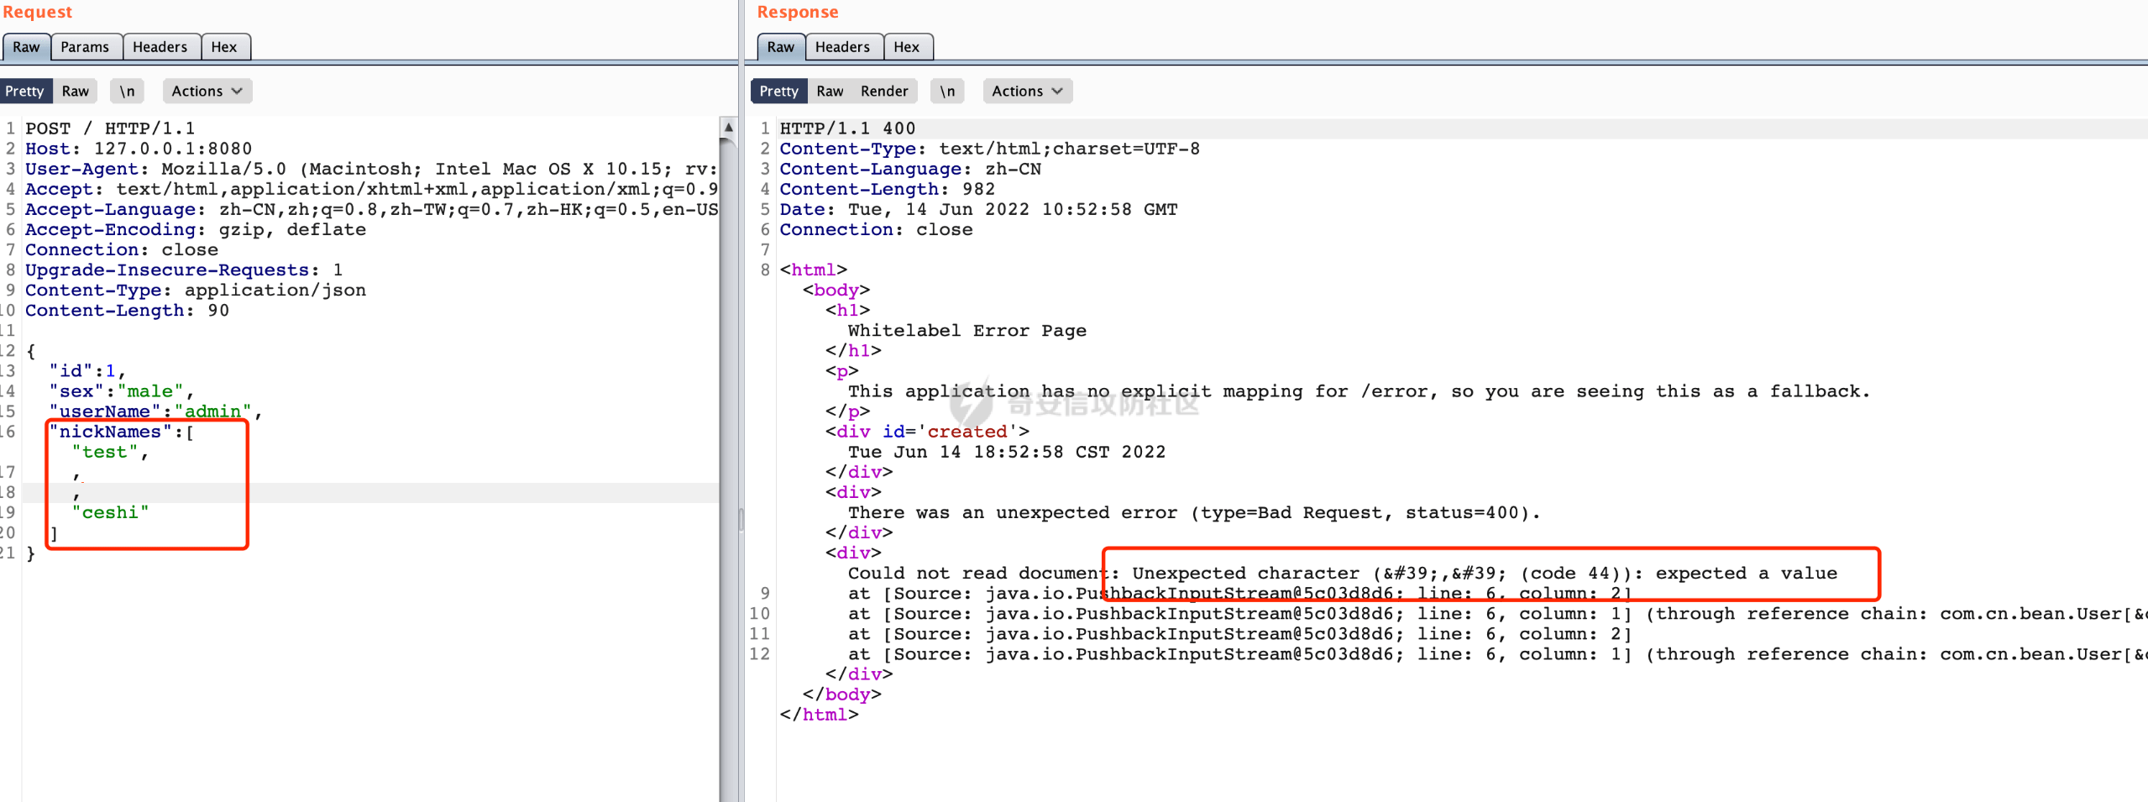Show the response in Render view
2148x802 pixels.
click(x=884, y=91)
